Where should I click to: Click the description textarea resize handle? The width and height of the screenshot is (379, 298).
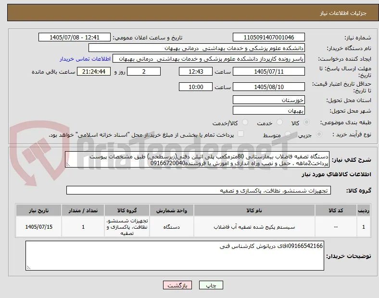point(68,165)
